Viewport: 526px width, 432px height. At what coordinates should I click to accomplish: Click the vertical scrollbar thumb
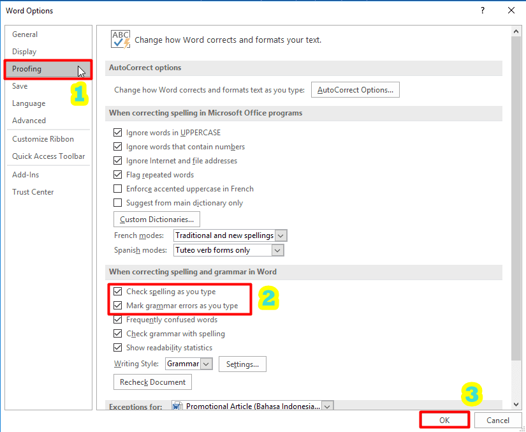(516, 198)
